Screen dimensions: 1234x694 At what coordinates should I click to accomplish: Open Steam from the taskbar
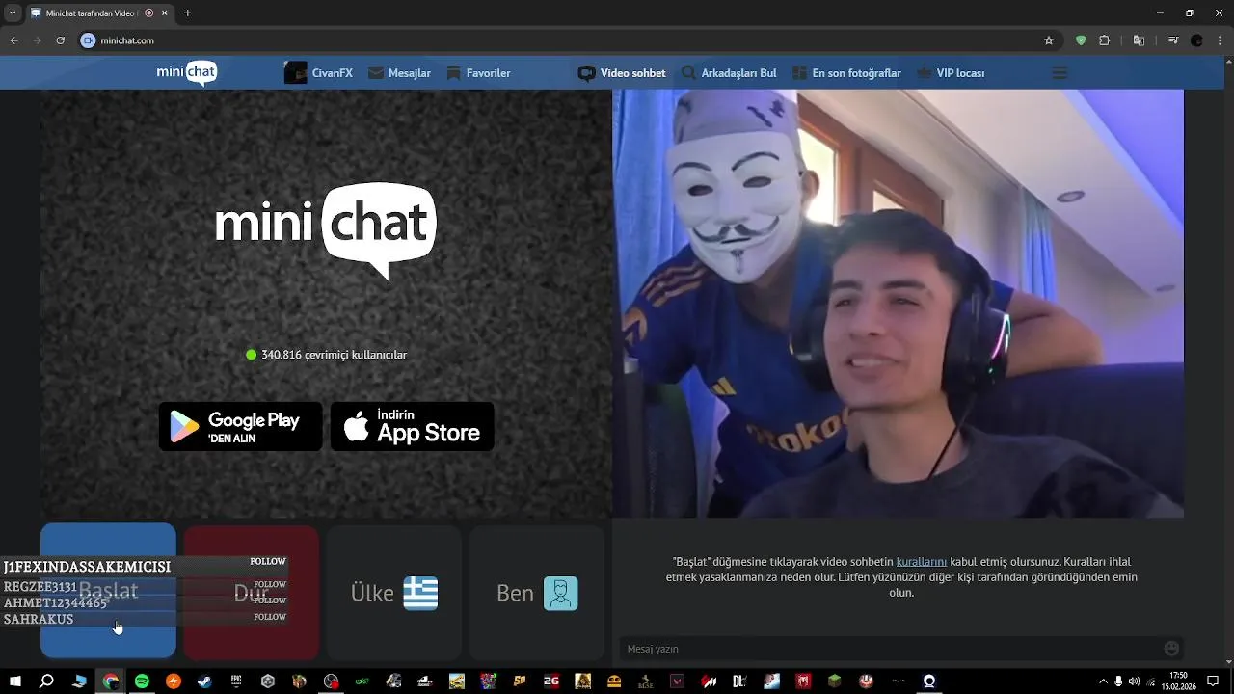click(x=204, y=681)
